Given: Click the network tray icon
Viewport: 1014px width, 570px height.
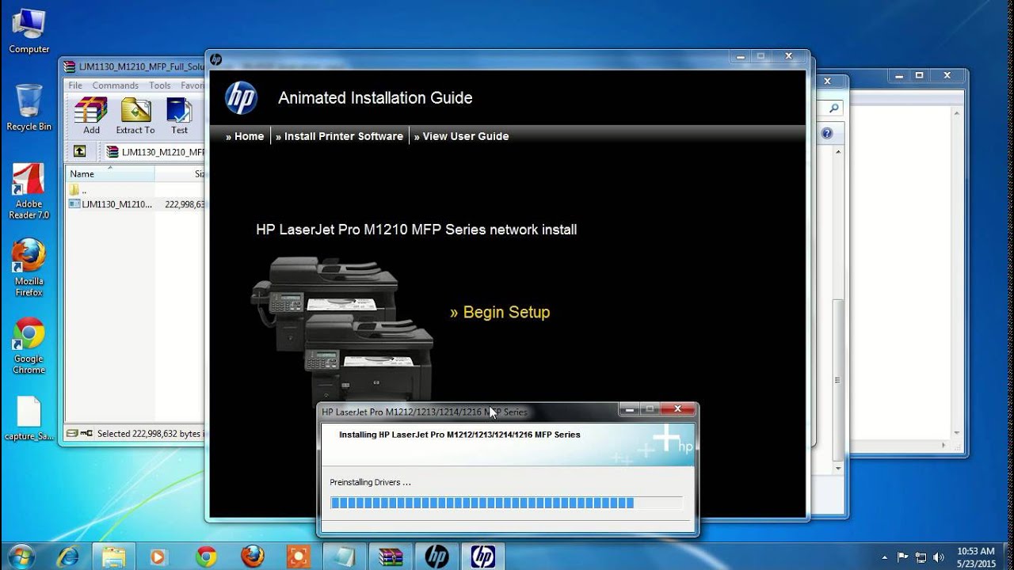Looking at the screenshot, I should (x=921, y=557).
